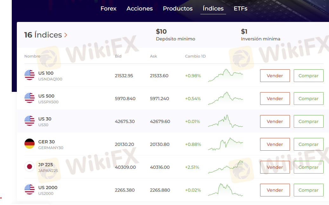Image resolution: width=329 pixels, height=205 pixels.
Task: Click the German flag icon for GER 30
Action: pos(30,144)
